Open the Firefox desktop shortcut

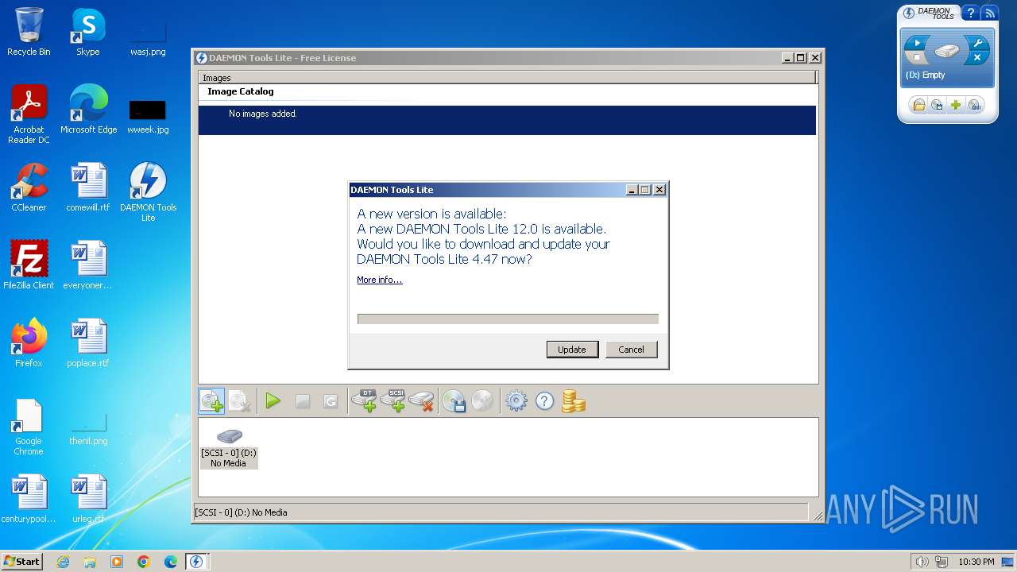(29, 343)
